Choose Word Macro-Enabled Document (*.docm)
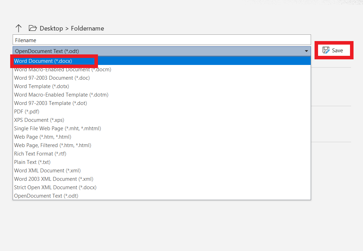This screenshot has width=363, height=251. (62, 69)
